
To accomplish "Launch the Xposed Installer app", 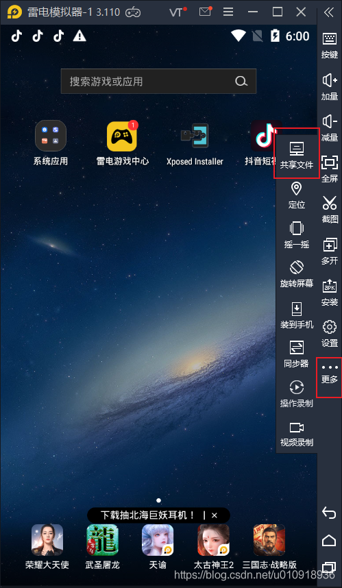I will click(x=195, y=144).
